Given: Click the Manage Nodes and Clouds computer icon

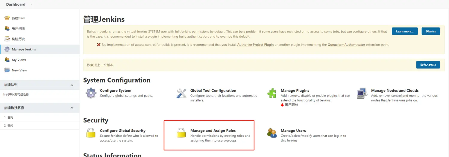Looking at the screenshot, I should click(362, 93).
